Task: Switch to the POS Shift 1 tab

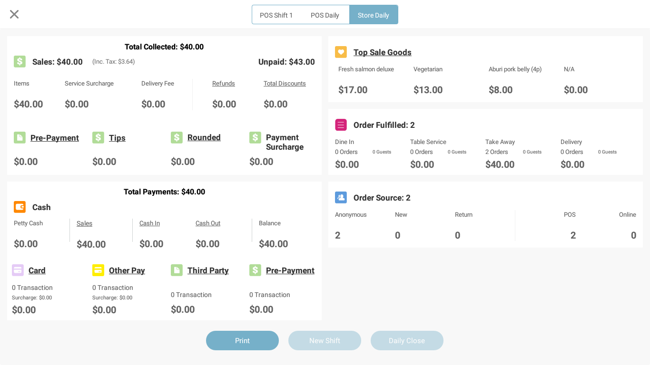Action: tap(276, 15)
